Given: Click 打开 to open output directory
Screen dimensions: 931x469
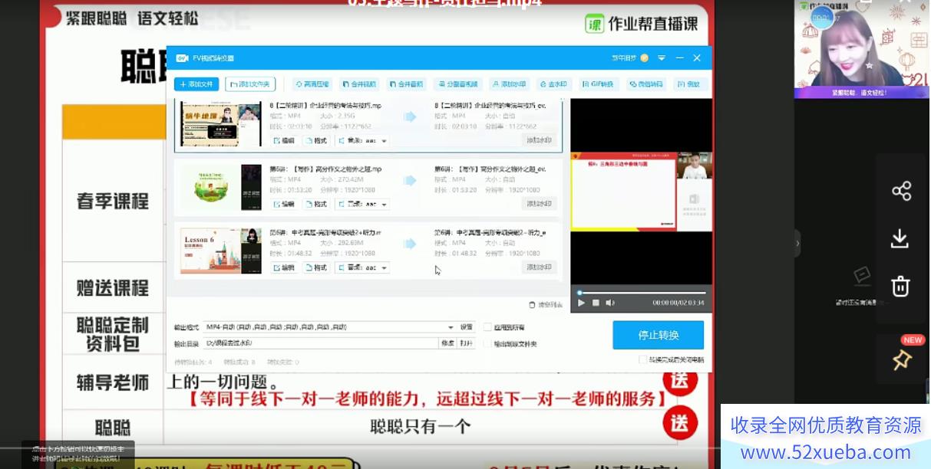Looking at the screenshot, I should click(x=466, y=343).
